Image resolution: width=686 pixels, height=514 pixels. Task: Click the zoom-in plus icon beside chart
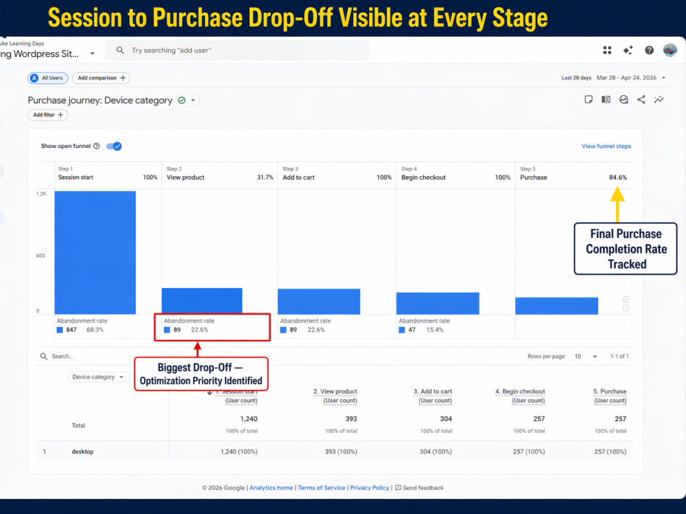[x=626, y=299]
